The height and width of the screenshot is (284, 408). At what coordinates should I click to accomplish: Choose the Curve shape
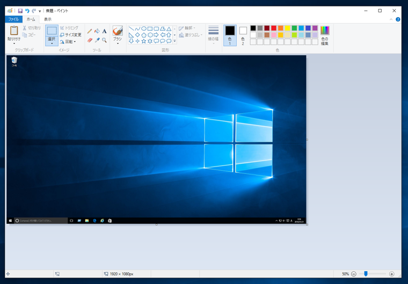pyautogui.click(x=137, y=28)
